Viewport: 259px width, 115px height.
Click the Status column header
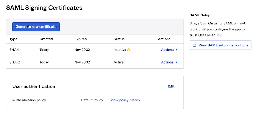[x=119, y=39]
